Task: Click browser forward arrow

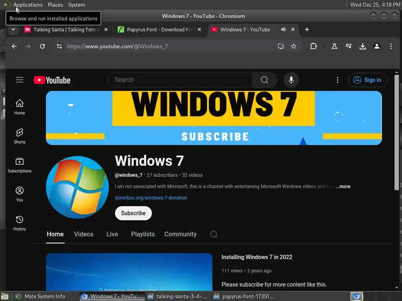Action: click(x=28, y=46)
